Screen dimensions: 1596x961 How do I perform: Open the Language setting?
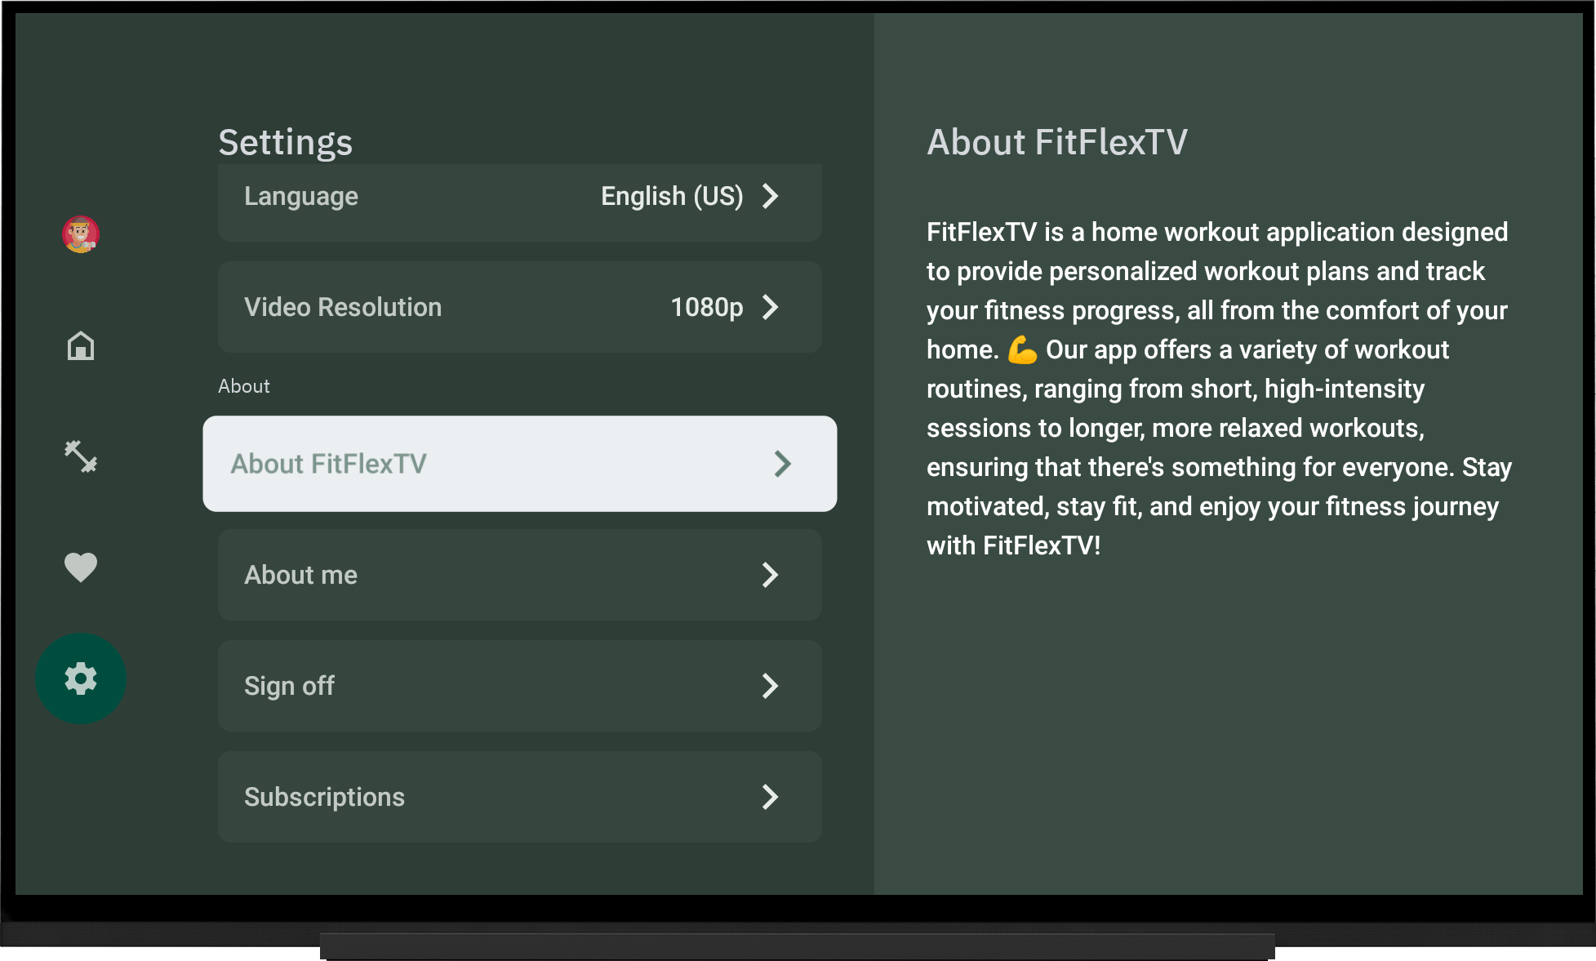click(x=301, y=196)
